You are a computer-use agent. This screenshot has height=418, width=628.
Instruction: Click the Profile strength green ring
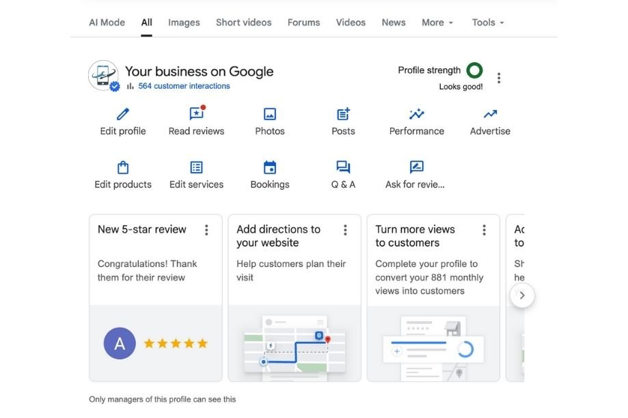point(475,70)
